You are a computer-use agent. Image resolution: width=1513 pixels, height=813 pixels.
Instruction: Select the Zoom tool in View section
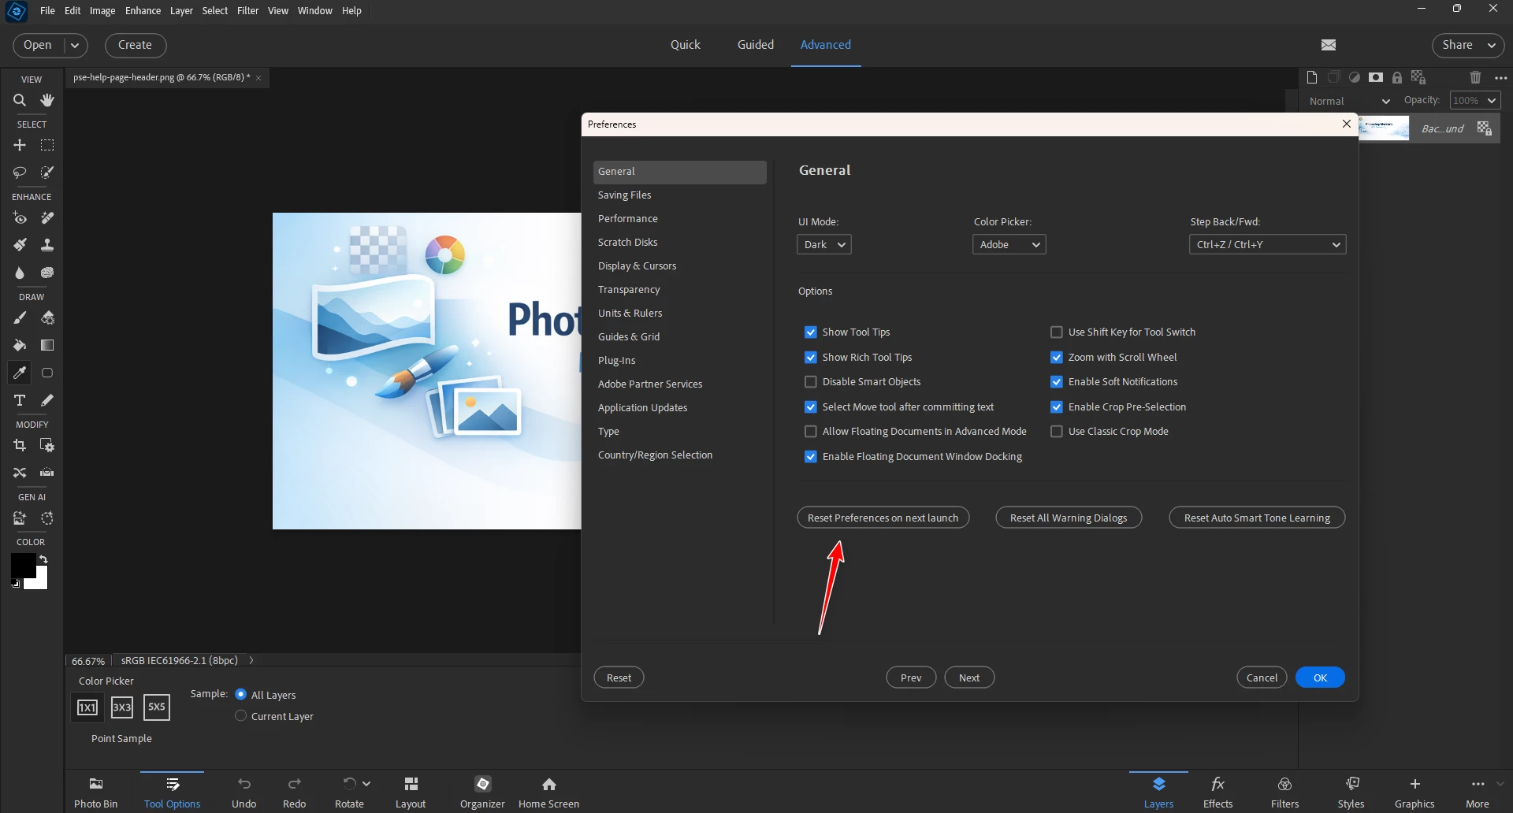[20, 100]
